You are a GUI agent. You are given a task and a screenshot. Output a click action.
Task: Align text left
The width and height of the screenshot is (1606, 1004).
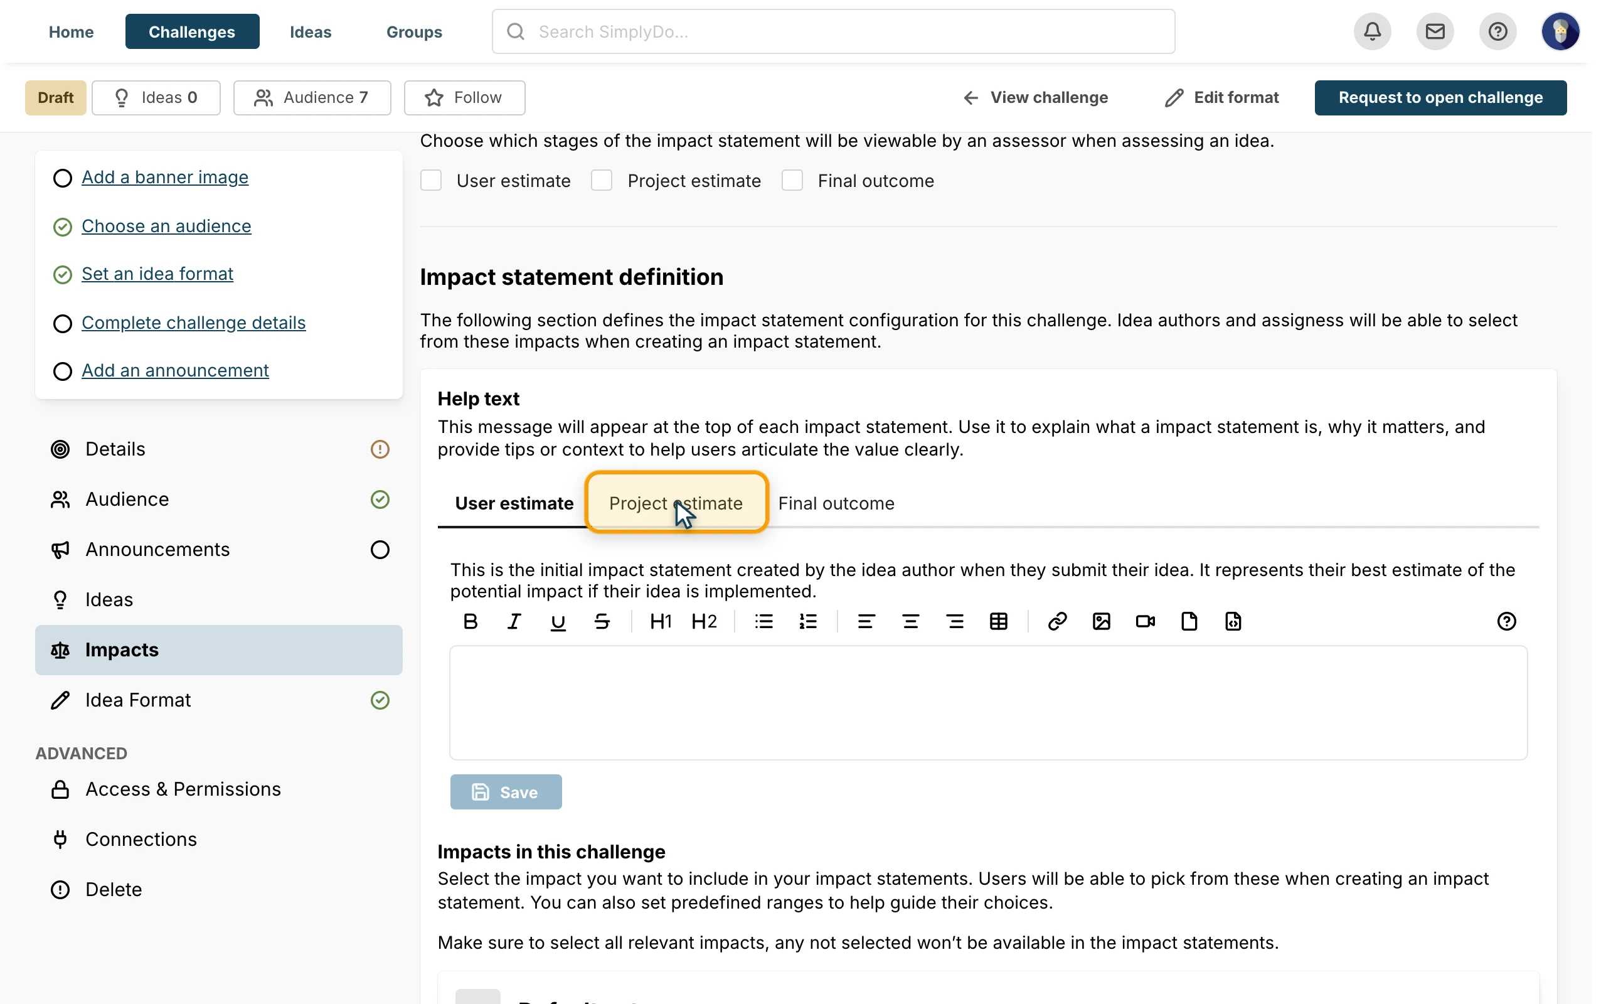866,621
